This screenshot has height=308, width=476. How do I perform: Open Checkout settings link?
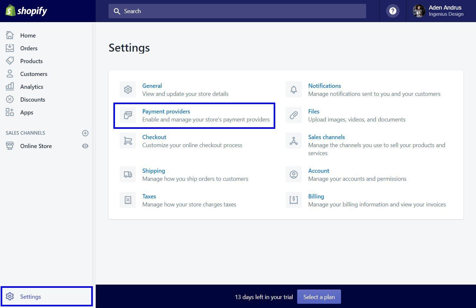click(x=154, y=137)
